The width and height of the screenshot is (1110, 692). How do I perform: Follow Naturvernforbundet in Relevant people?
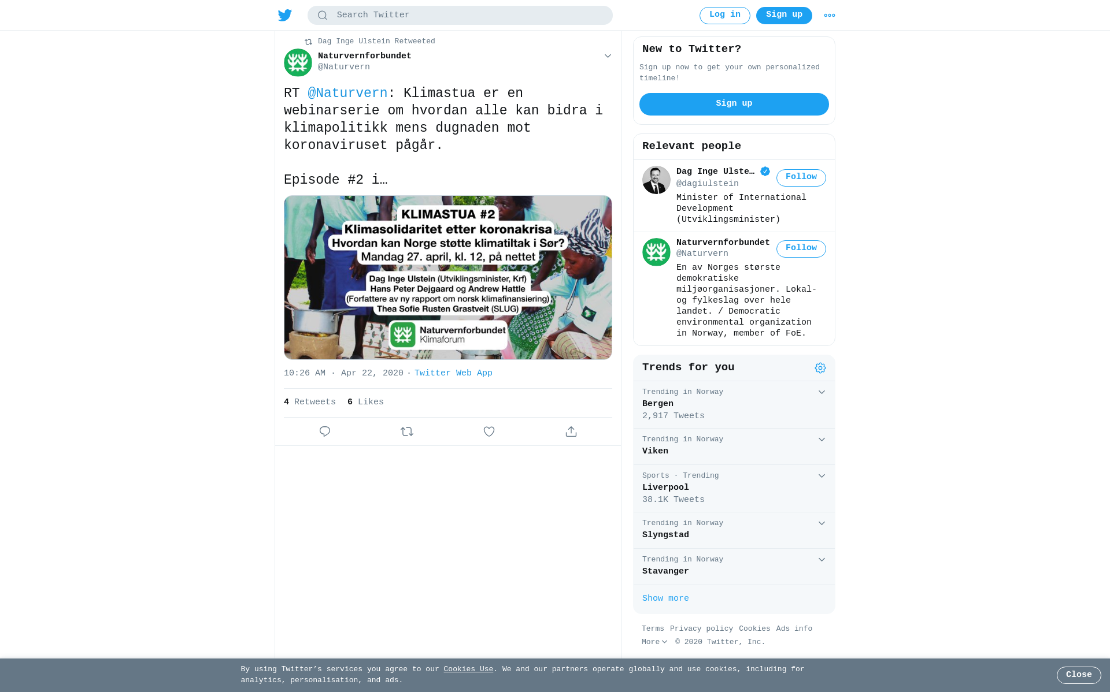801,249
